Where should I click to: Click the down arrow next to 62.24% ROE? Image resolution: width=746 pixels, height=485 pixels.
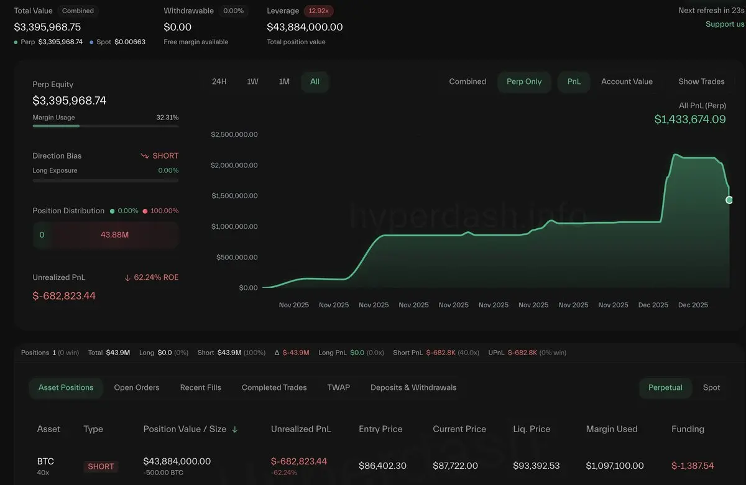(x=127, y=277)
